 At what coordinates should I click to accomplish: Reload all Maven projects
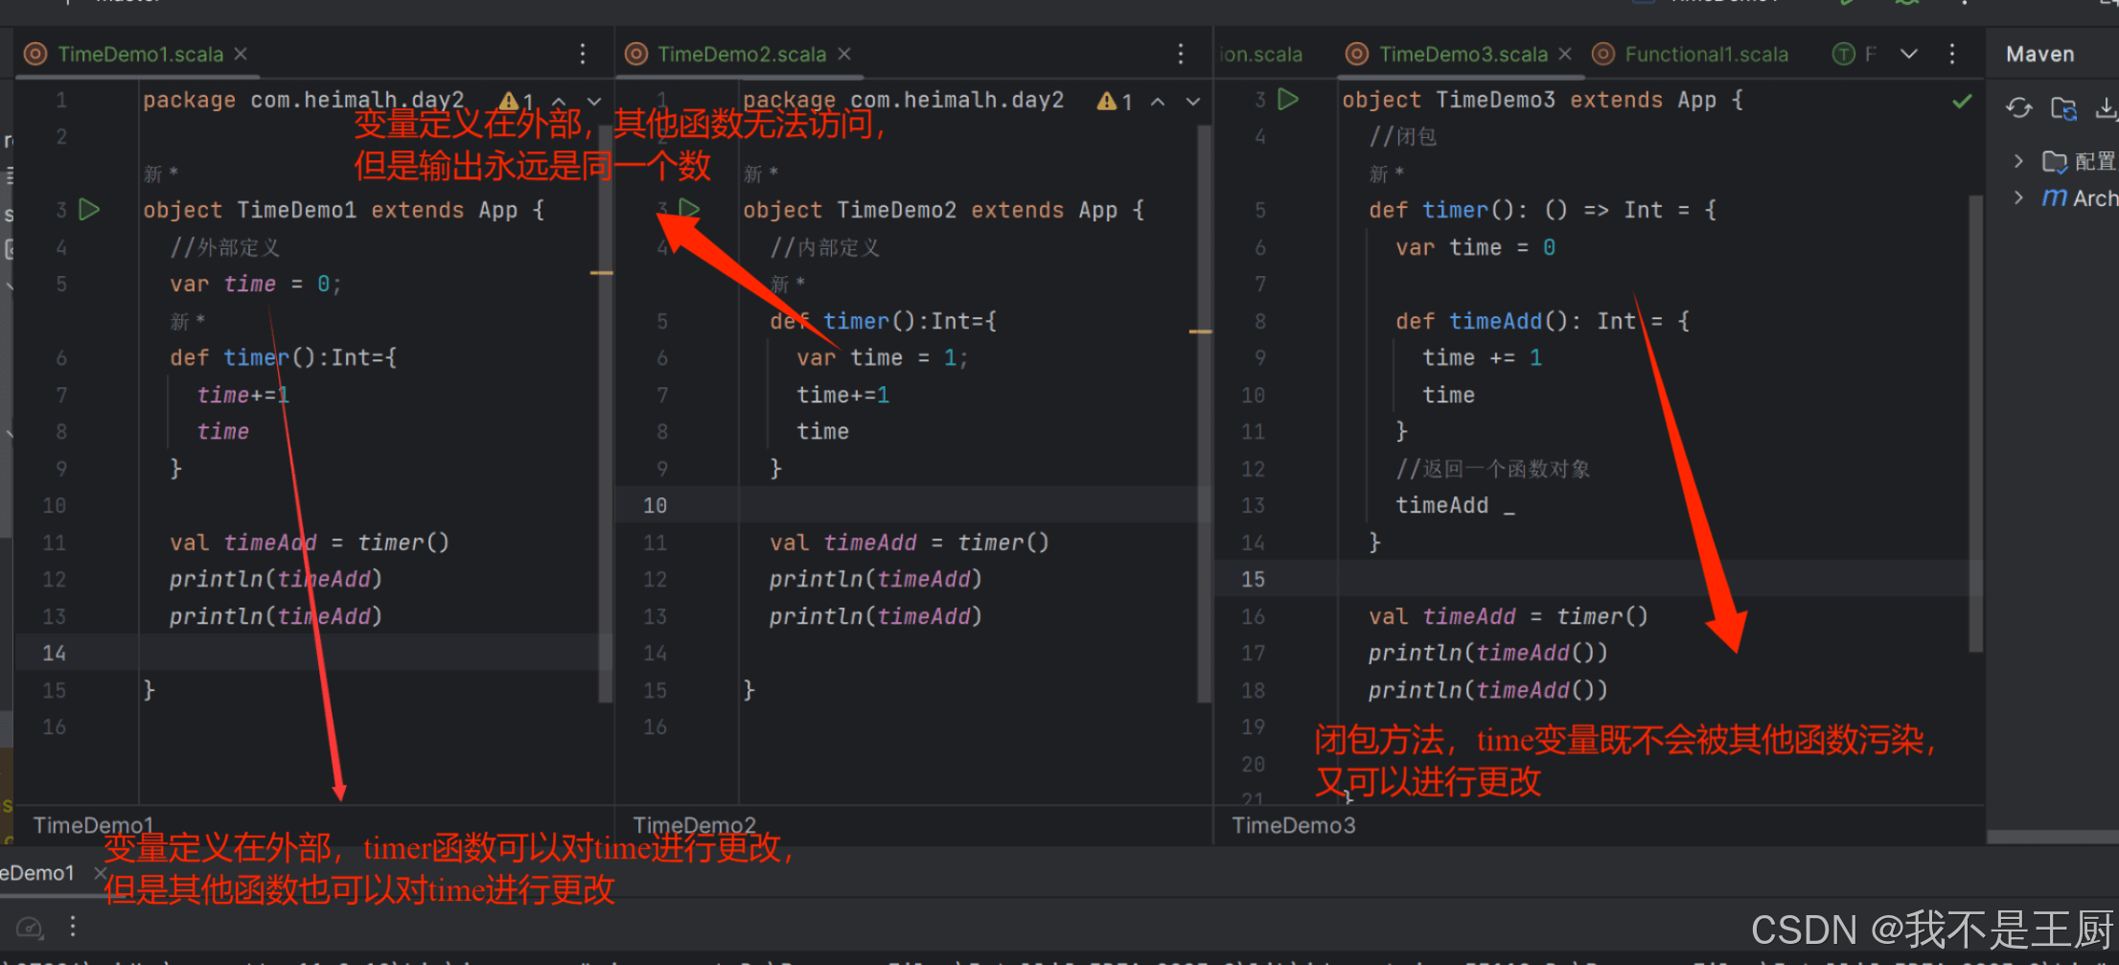(x=2019, y=108)
